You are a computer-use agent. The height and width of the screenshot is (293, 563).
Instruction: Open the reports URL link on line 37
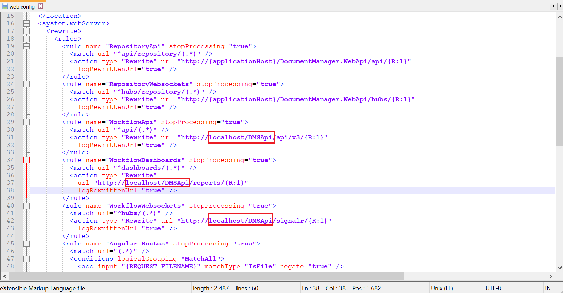click(161, 183)
